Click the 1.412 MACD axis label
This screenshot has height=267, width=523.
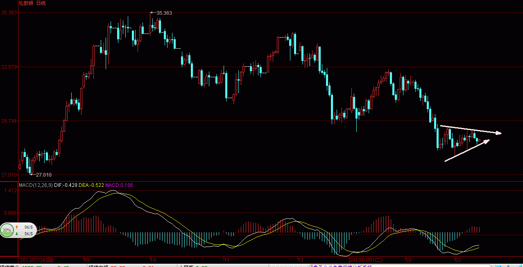(11, 191)
